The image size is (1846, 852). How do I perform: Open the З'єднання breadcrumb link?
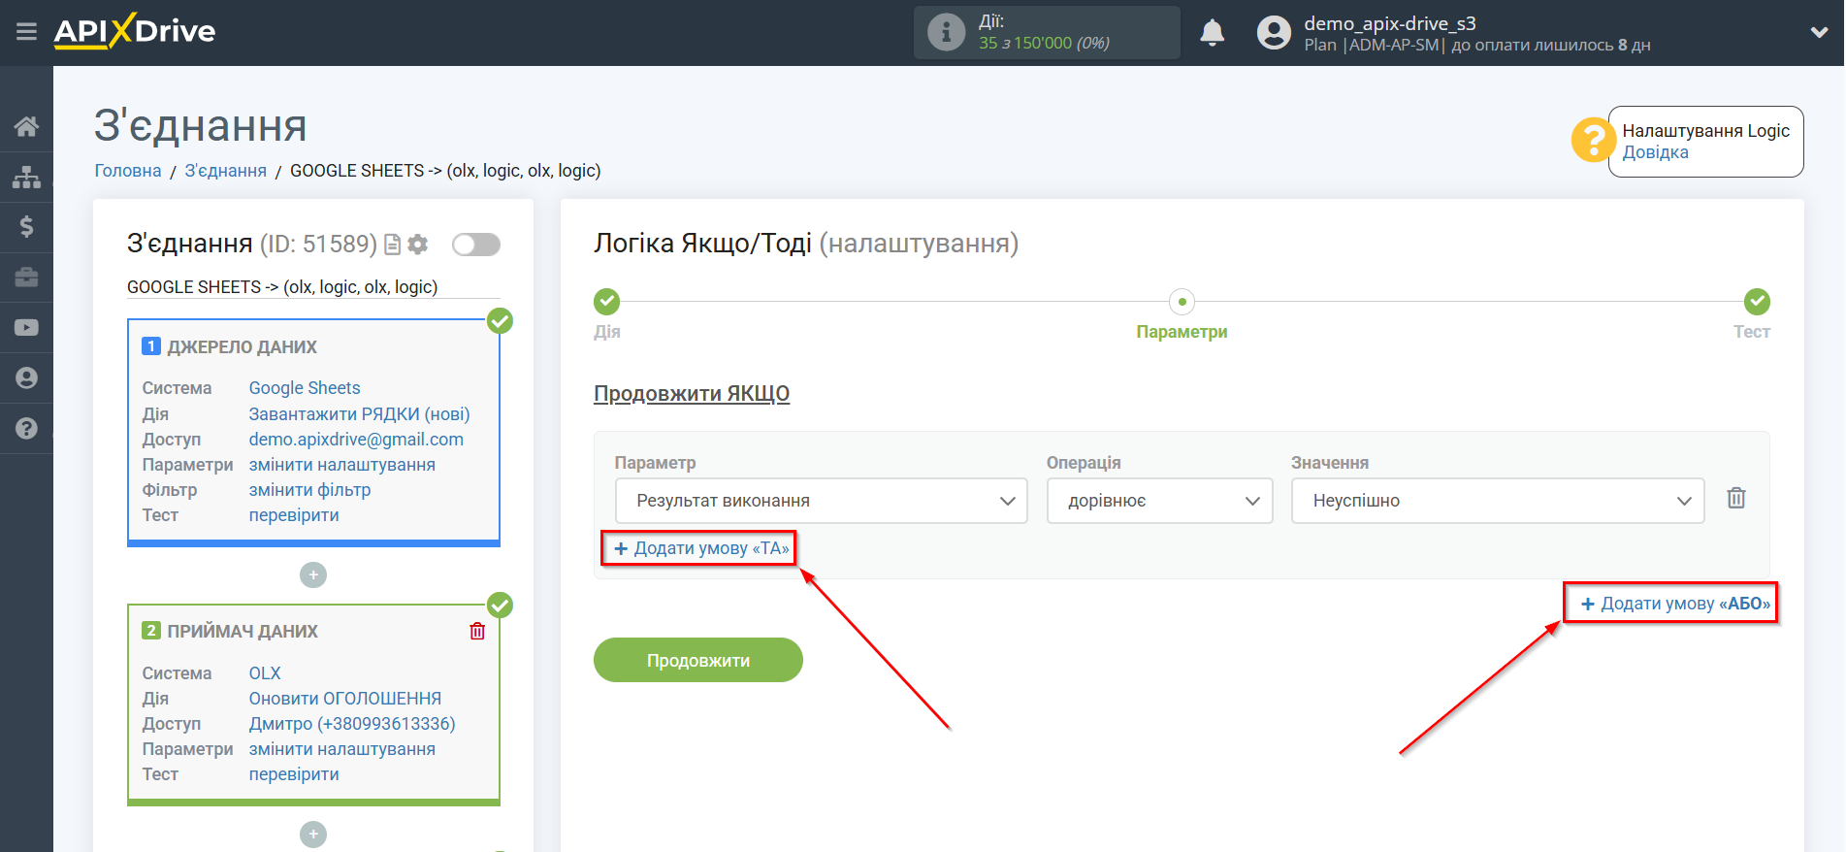coord(226,171)
